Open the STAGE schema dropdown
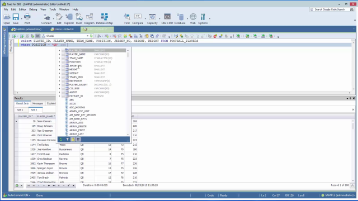This screenshot has width=358, height=201. pyautogui.click(x=87, y=36)
